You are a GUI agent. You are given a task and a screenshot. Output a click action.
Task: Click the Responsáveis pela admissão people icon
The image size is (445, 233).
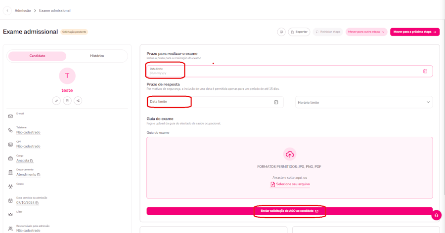tap(10, 229)
